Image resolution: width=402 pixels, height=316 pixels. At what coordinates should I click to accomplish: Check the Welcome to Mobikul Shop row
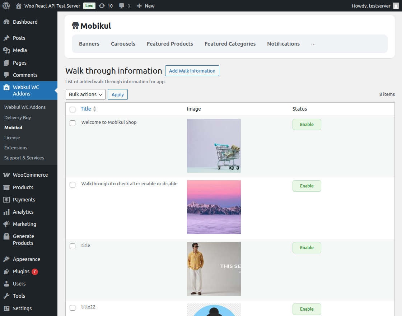[x=73, y=123]
